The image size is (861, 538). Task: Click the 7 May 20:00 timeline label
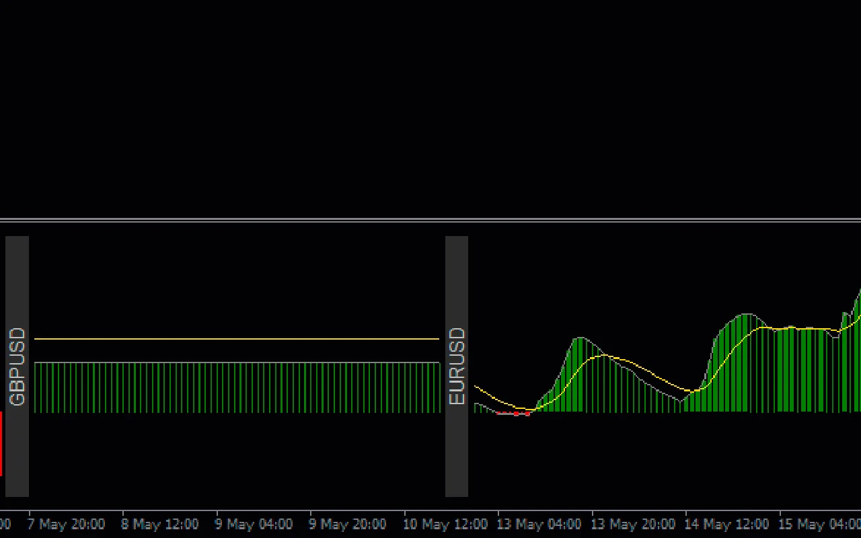tap(67, 524)
